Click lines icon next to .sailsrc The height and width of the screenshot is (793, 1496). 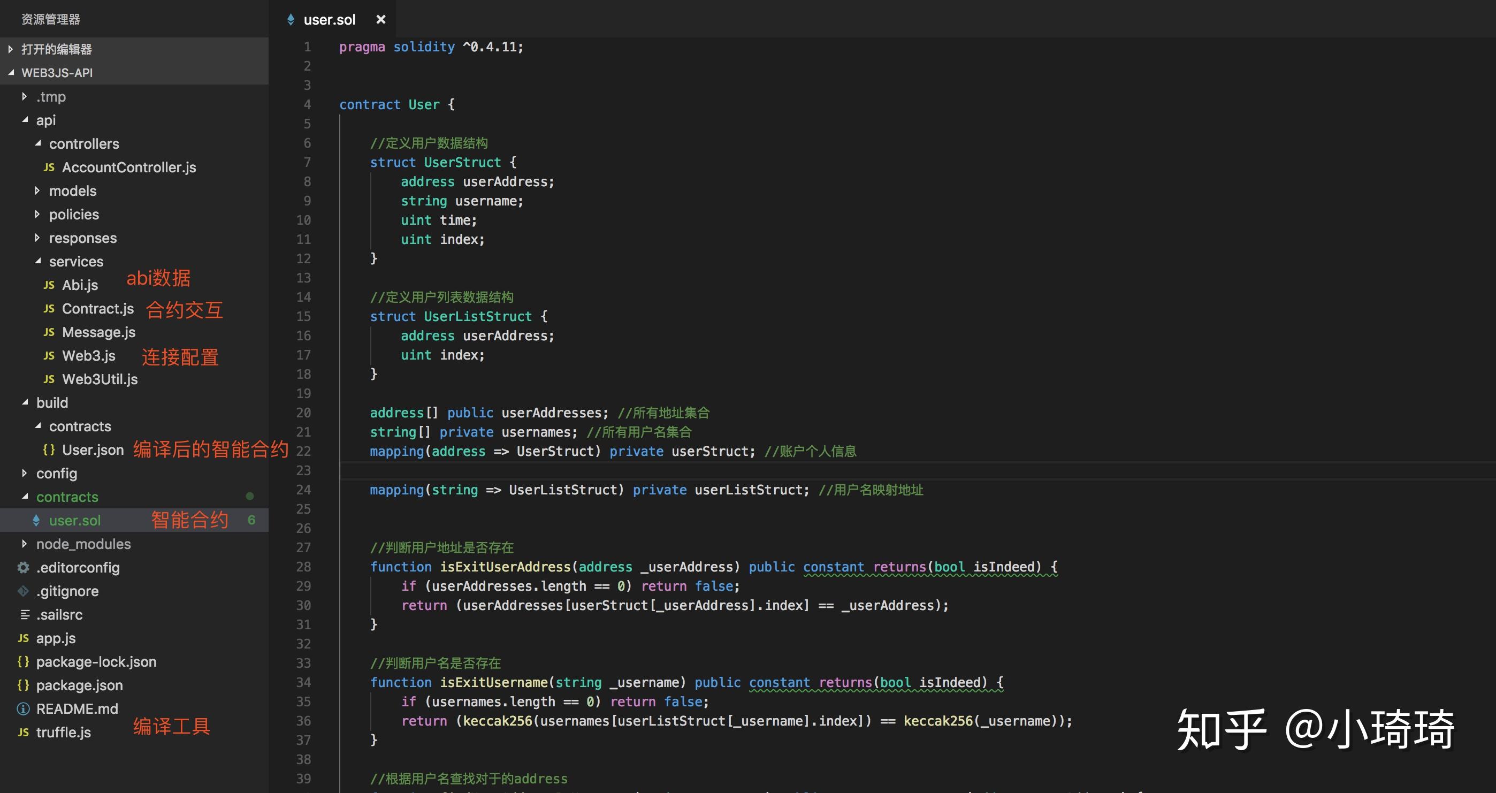point(25,615)
